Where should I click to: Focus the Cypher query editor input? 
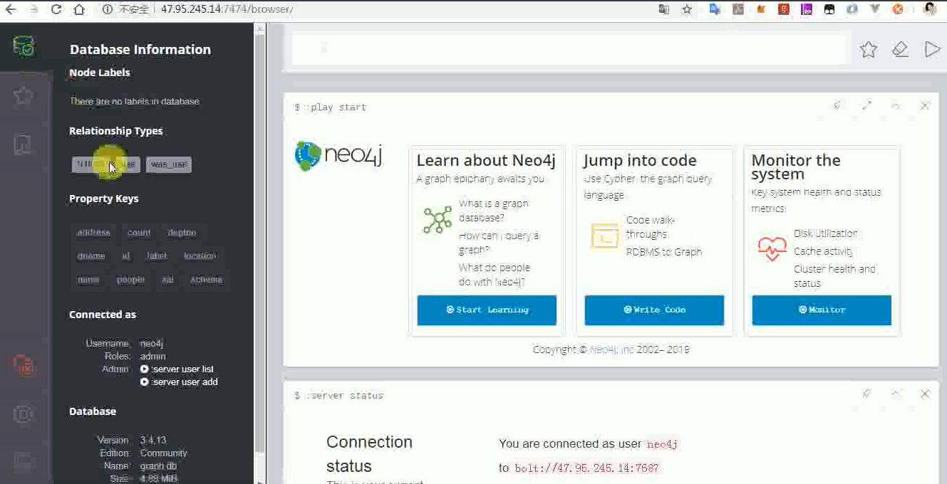[569, 49]
